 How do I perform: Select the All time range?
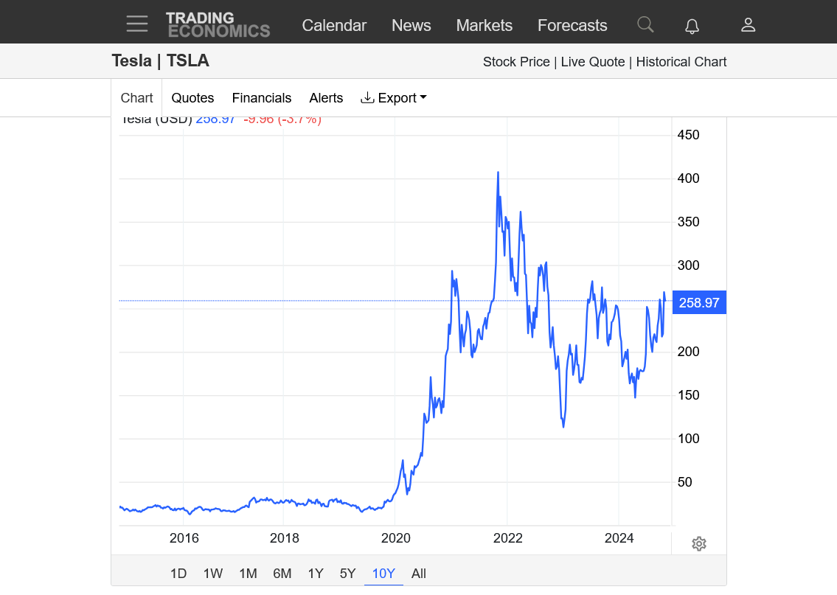click(419, 574)
